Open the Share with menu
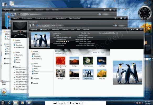Image resolution: width=153 pixels, height=105 pixels. [x=55, y=29]
